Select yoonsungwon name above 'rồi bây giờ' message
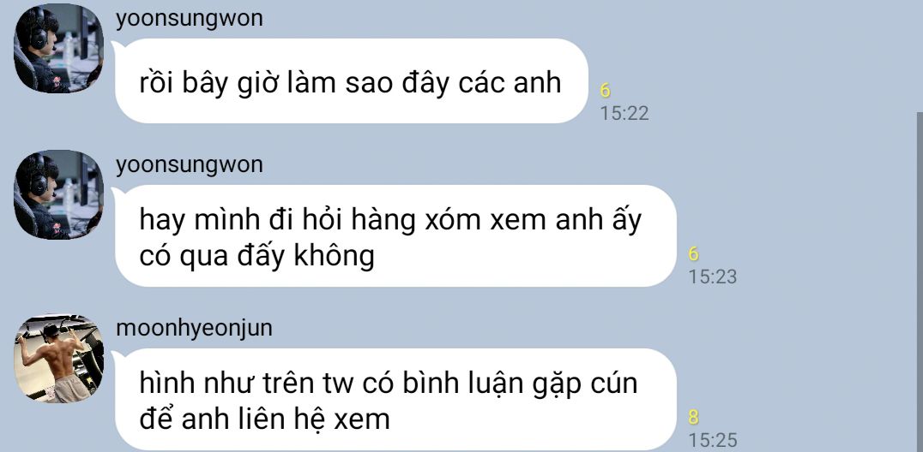 point(190,19)
